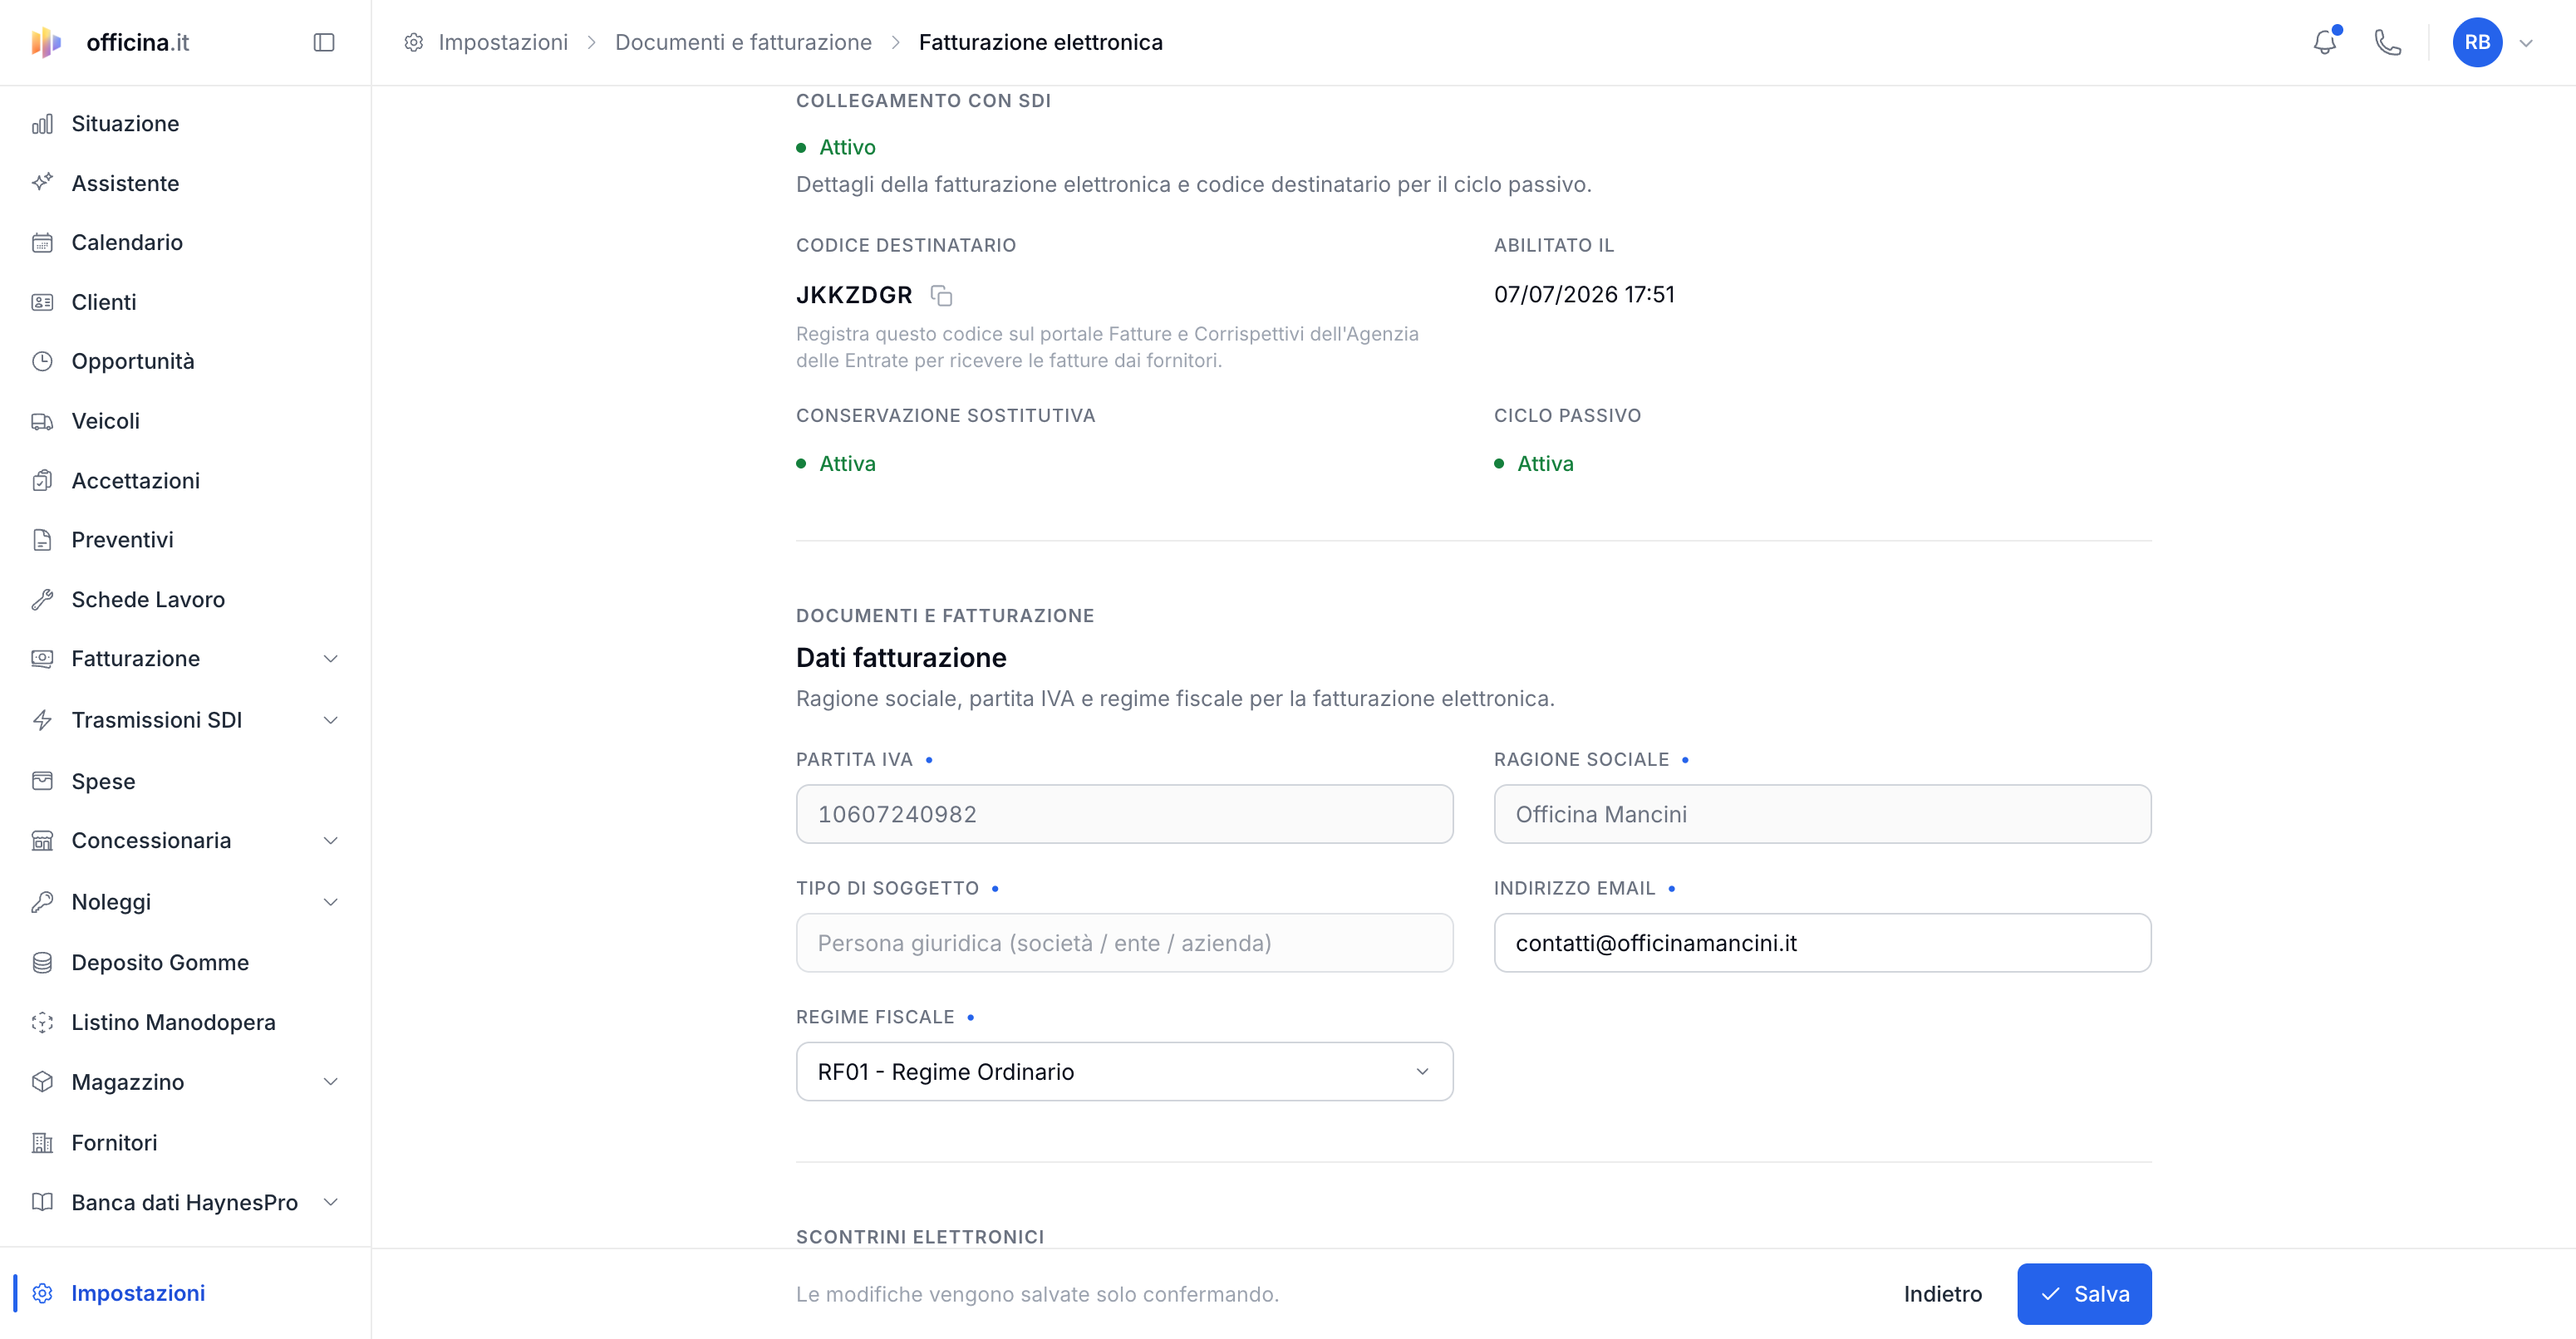Expand the Noleggi submenu
This screenshot has height=1339, width=2576.
coord(331,902)
